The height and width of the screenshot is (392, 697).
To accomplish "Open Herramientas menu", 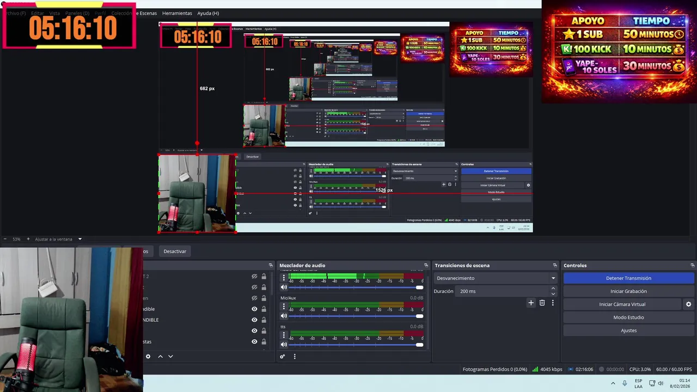I will click(x=177, y=13).
